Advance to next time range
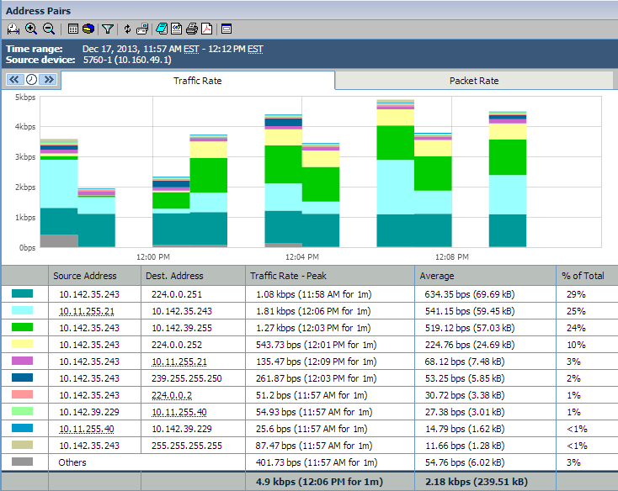 (48, 80)
